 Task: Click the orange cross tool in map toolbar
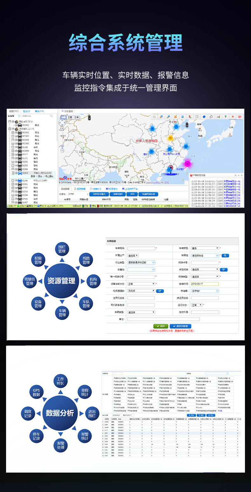175,117
